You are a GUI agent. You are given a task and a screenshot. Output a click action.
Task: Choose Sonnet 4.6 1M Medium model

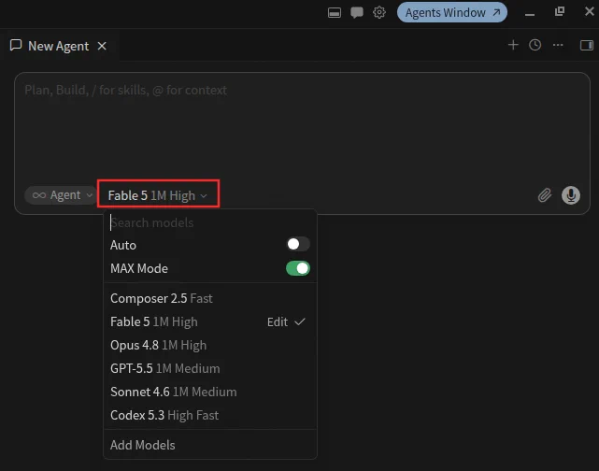pyautogui.click(x=210, y=392)
